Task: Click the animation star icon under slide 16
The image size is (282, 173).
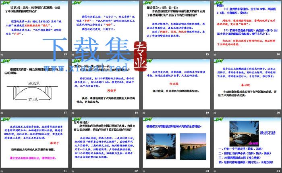Action: pyautogui.click(x=215, y=54)
